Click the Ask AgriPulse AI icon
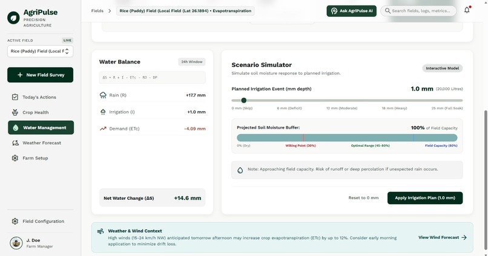This screenshot has height=256, width=488. [x=334, y=11]
